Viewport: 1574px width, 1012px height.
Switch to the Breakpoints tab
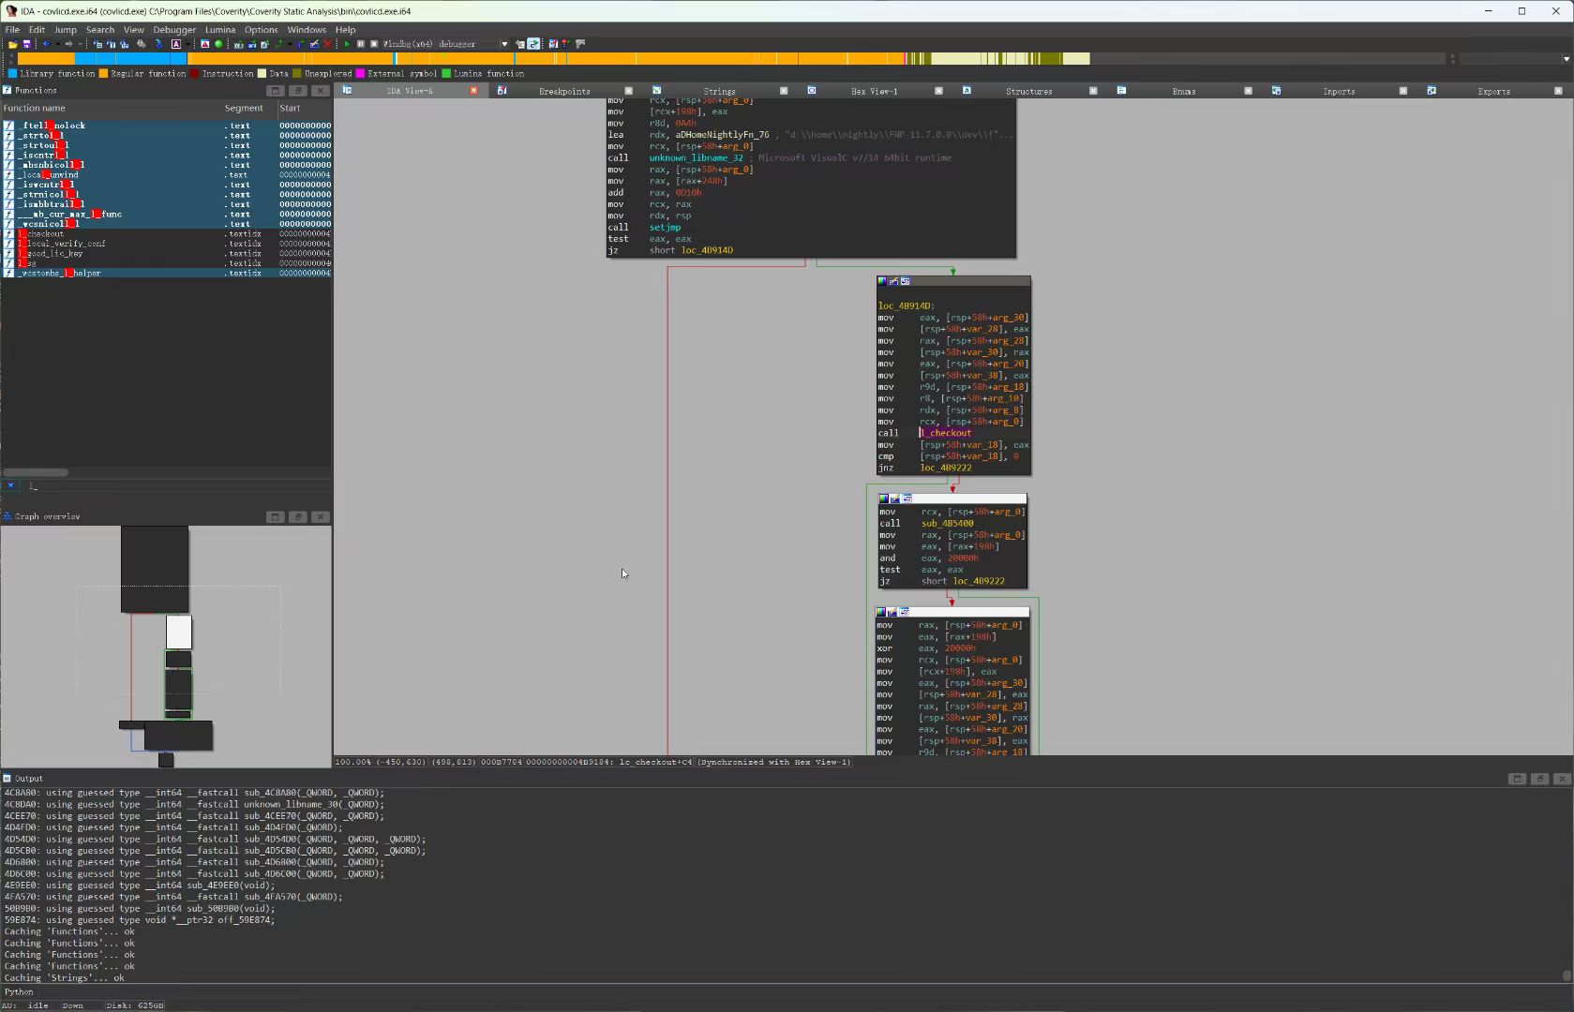click(564, 91)
